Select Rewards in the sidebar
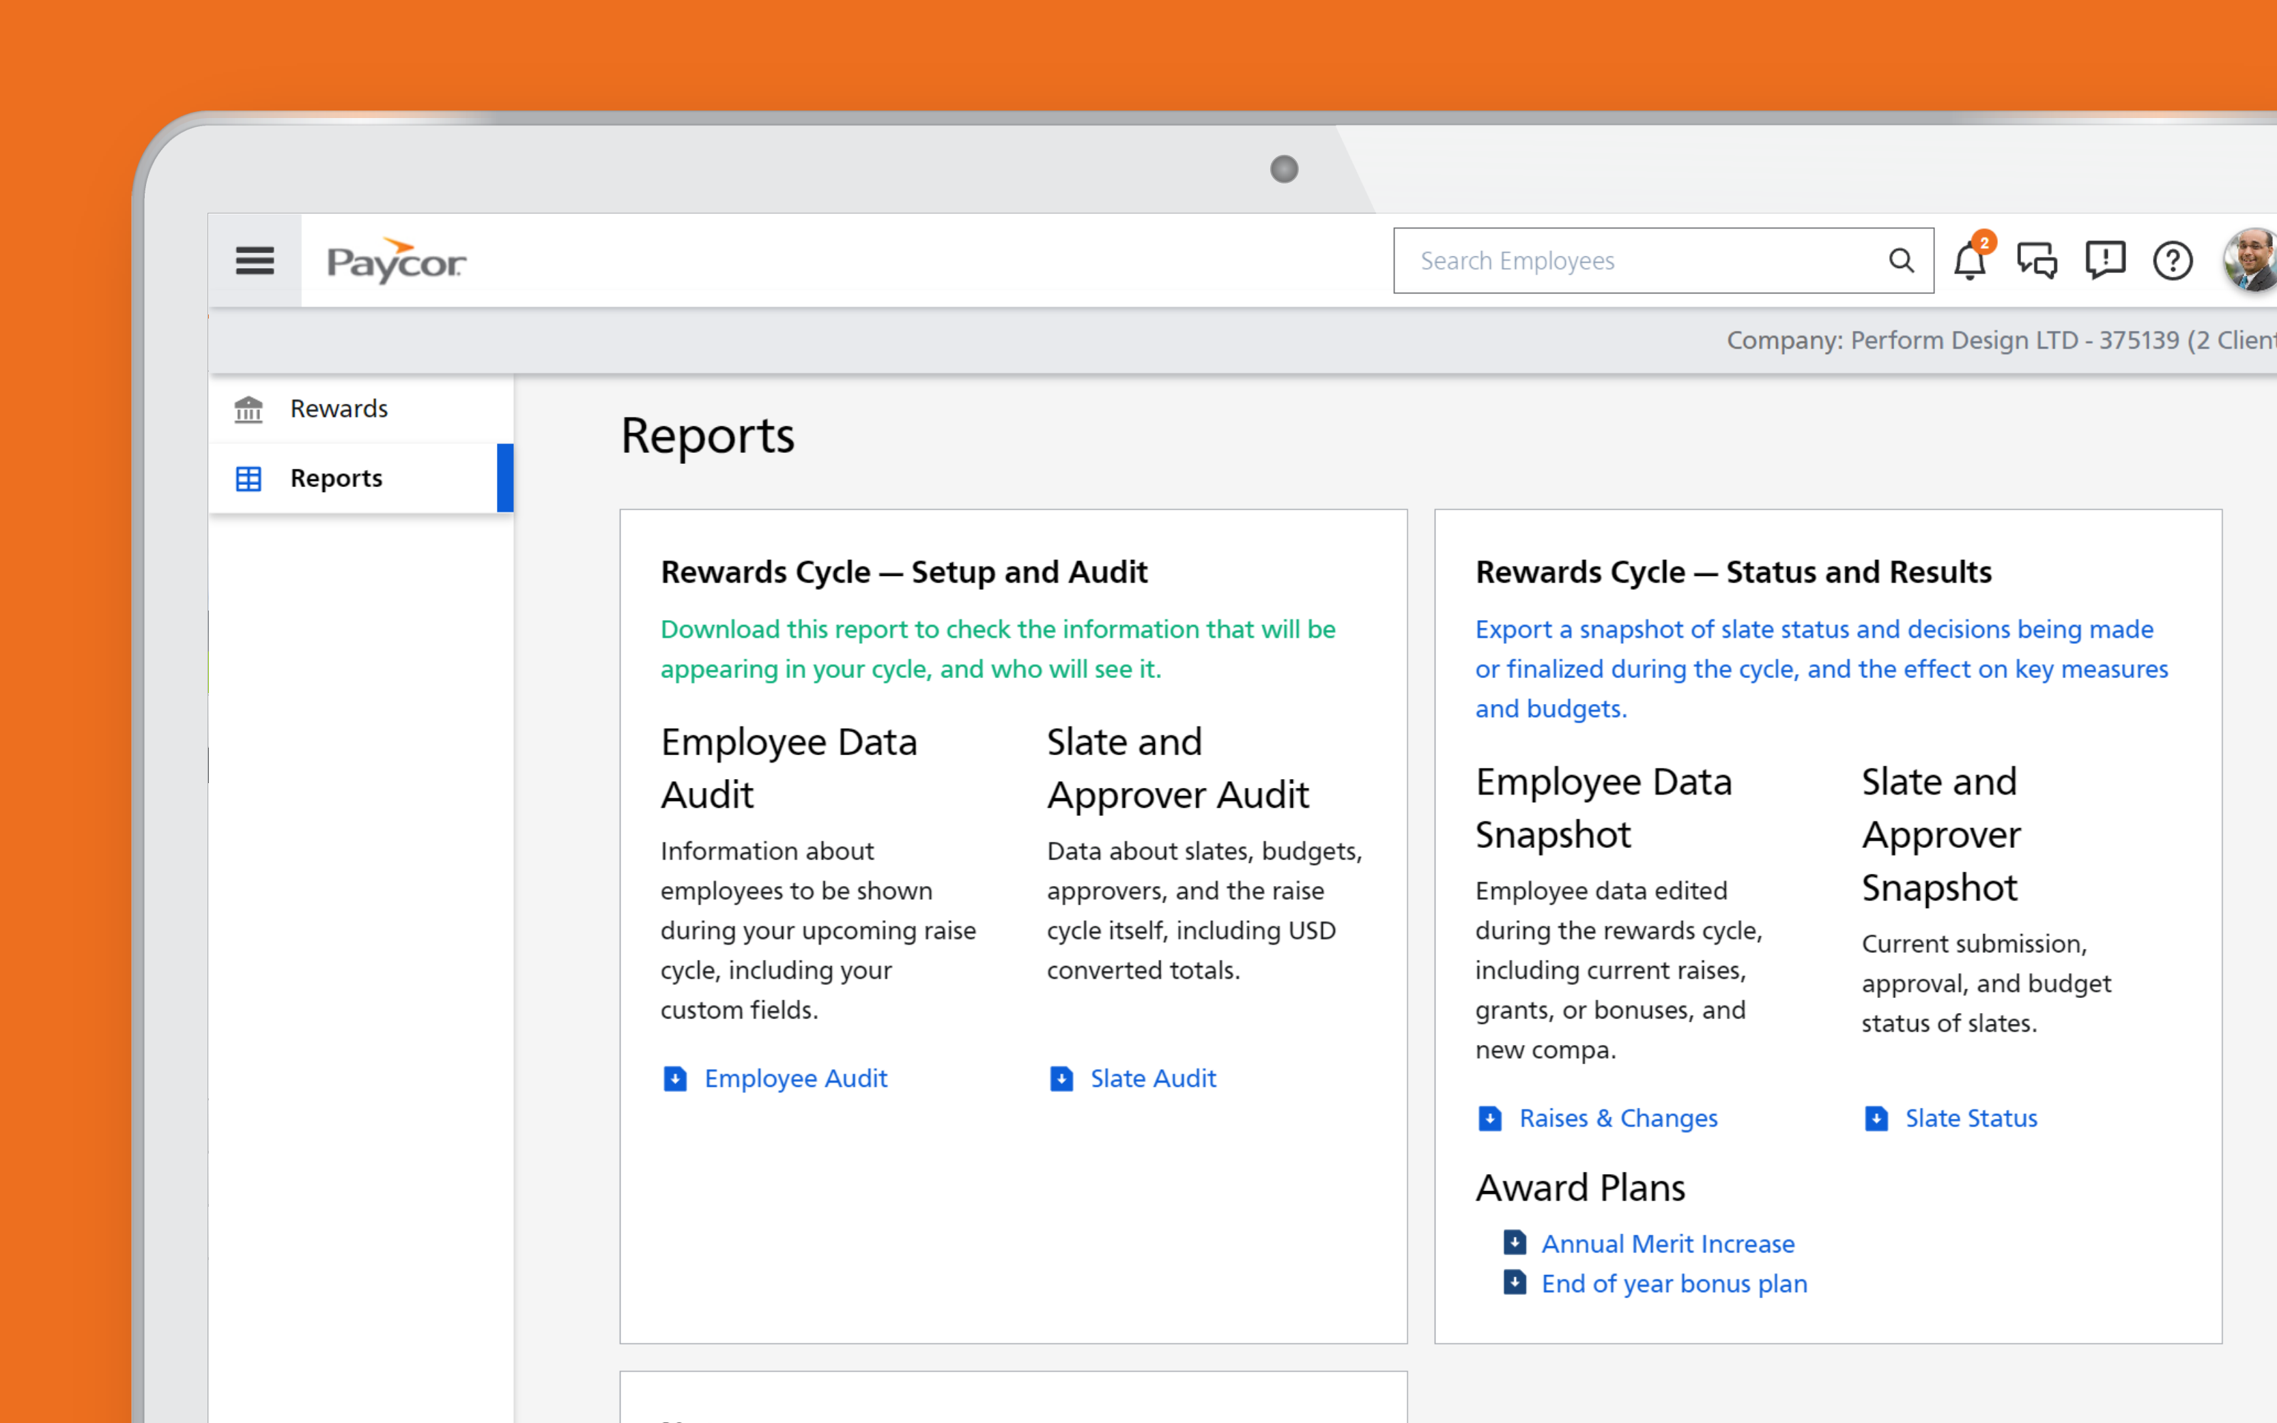Screen dimensions: 2277x1423 tap(360, 409)
